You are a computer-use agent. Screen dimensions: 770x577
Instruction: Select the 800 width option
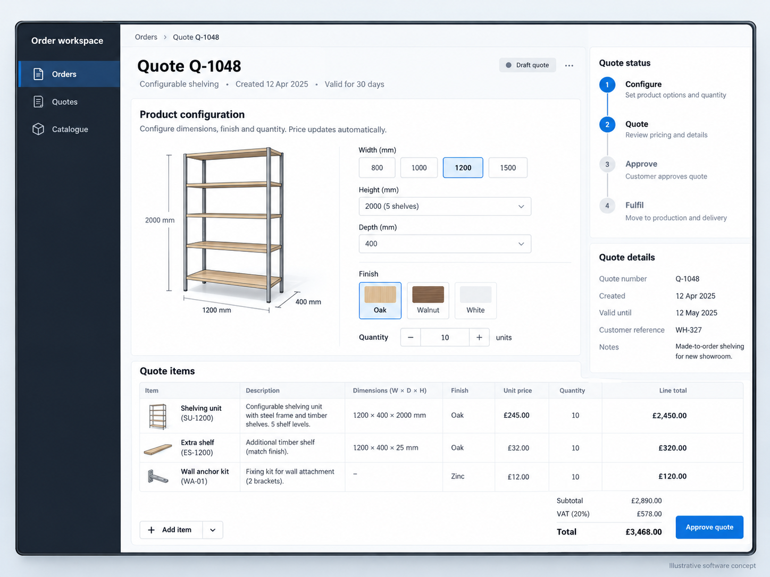(x=377, y=168)
